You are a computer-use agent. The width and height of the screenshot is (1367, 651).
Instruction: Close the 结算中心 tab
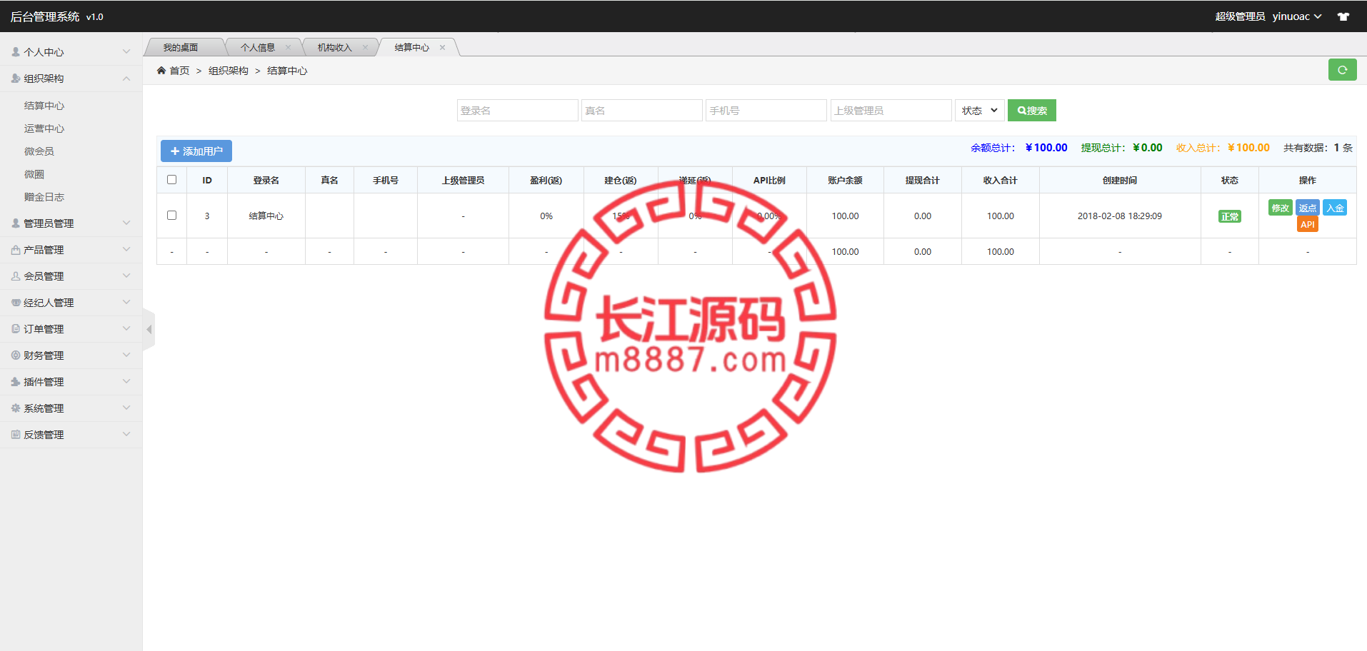442,47
